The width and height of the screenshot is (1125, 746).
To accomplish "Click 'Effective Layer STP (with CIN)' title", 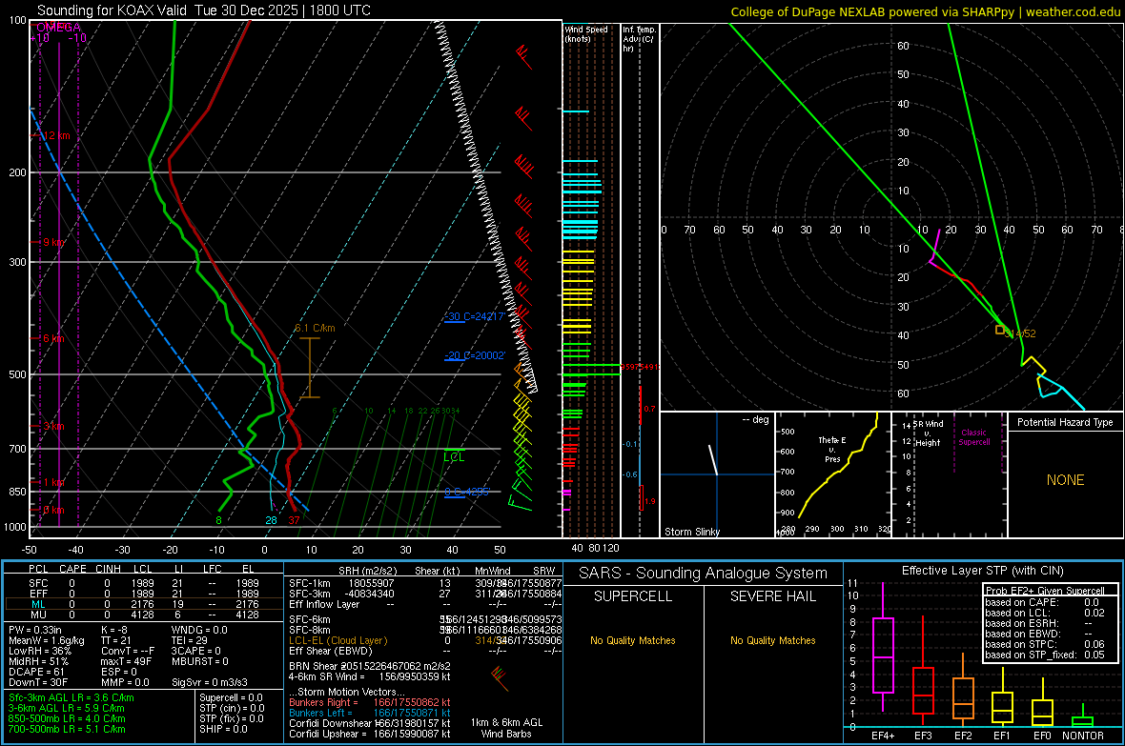I will 982,571.
